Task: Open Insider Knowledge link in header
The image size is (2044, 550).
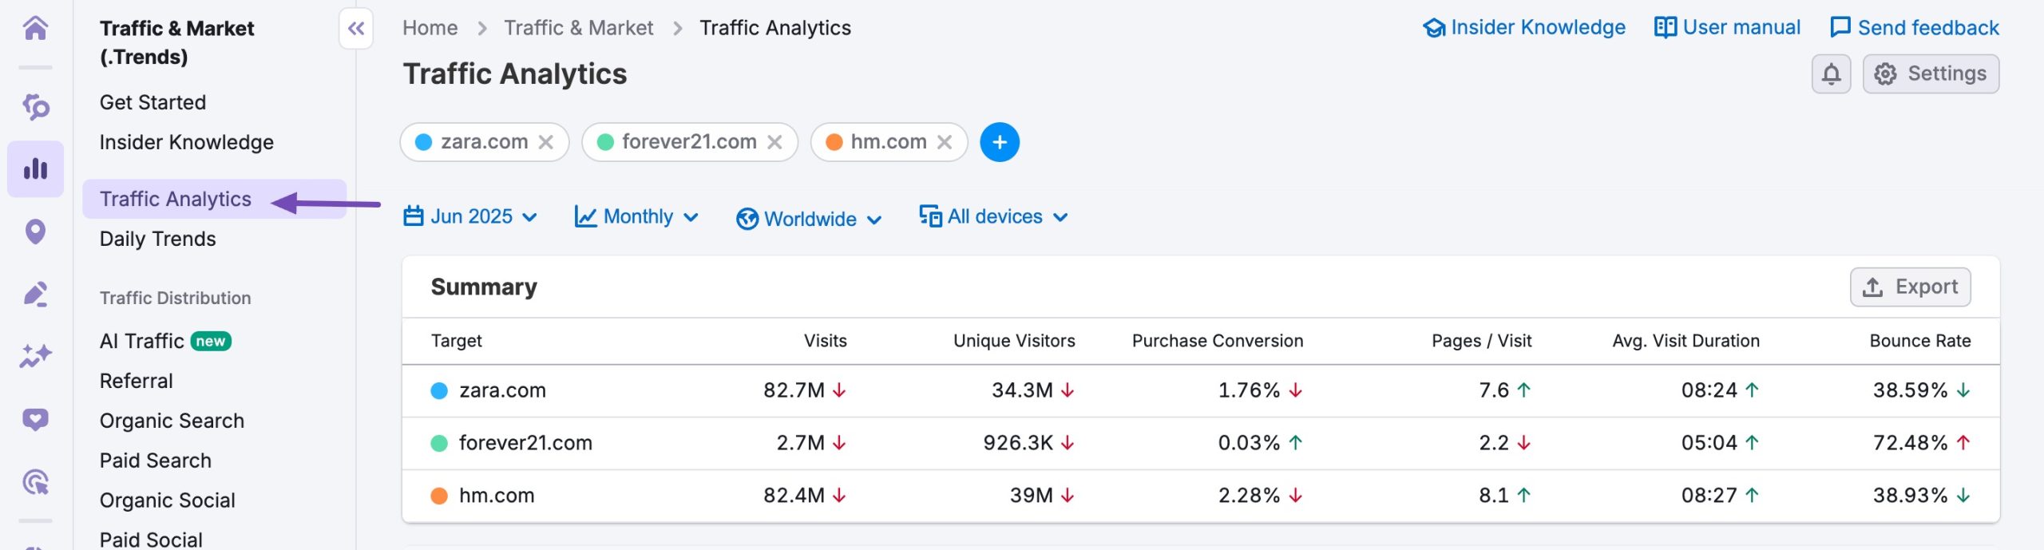Action: pos(1524,28)
